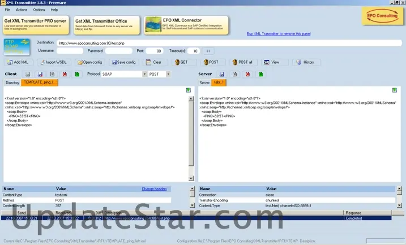The height and width of the screenshot is (245, 406).
Task: Click the red delete document icon in Server toolbar
Action: (248, 75)
